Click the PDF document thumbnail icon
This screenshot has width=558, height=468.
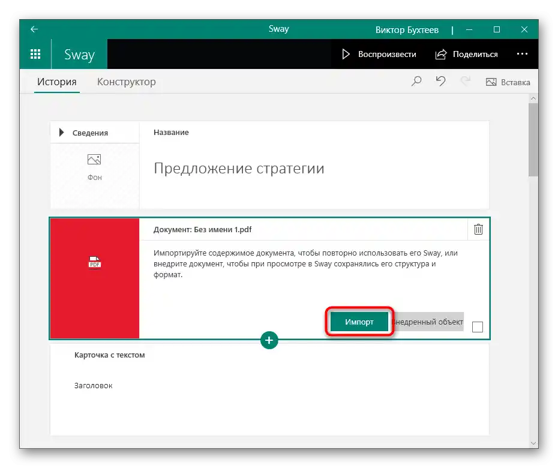click(x=95, y=263)
